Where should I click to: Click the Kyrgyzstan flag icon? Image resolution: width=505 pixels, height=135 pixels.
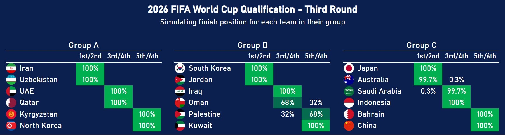(x=11, y=114)
